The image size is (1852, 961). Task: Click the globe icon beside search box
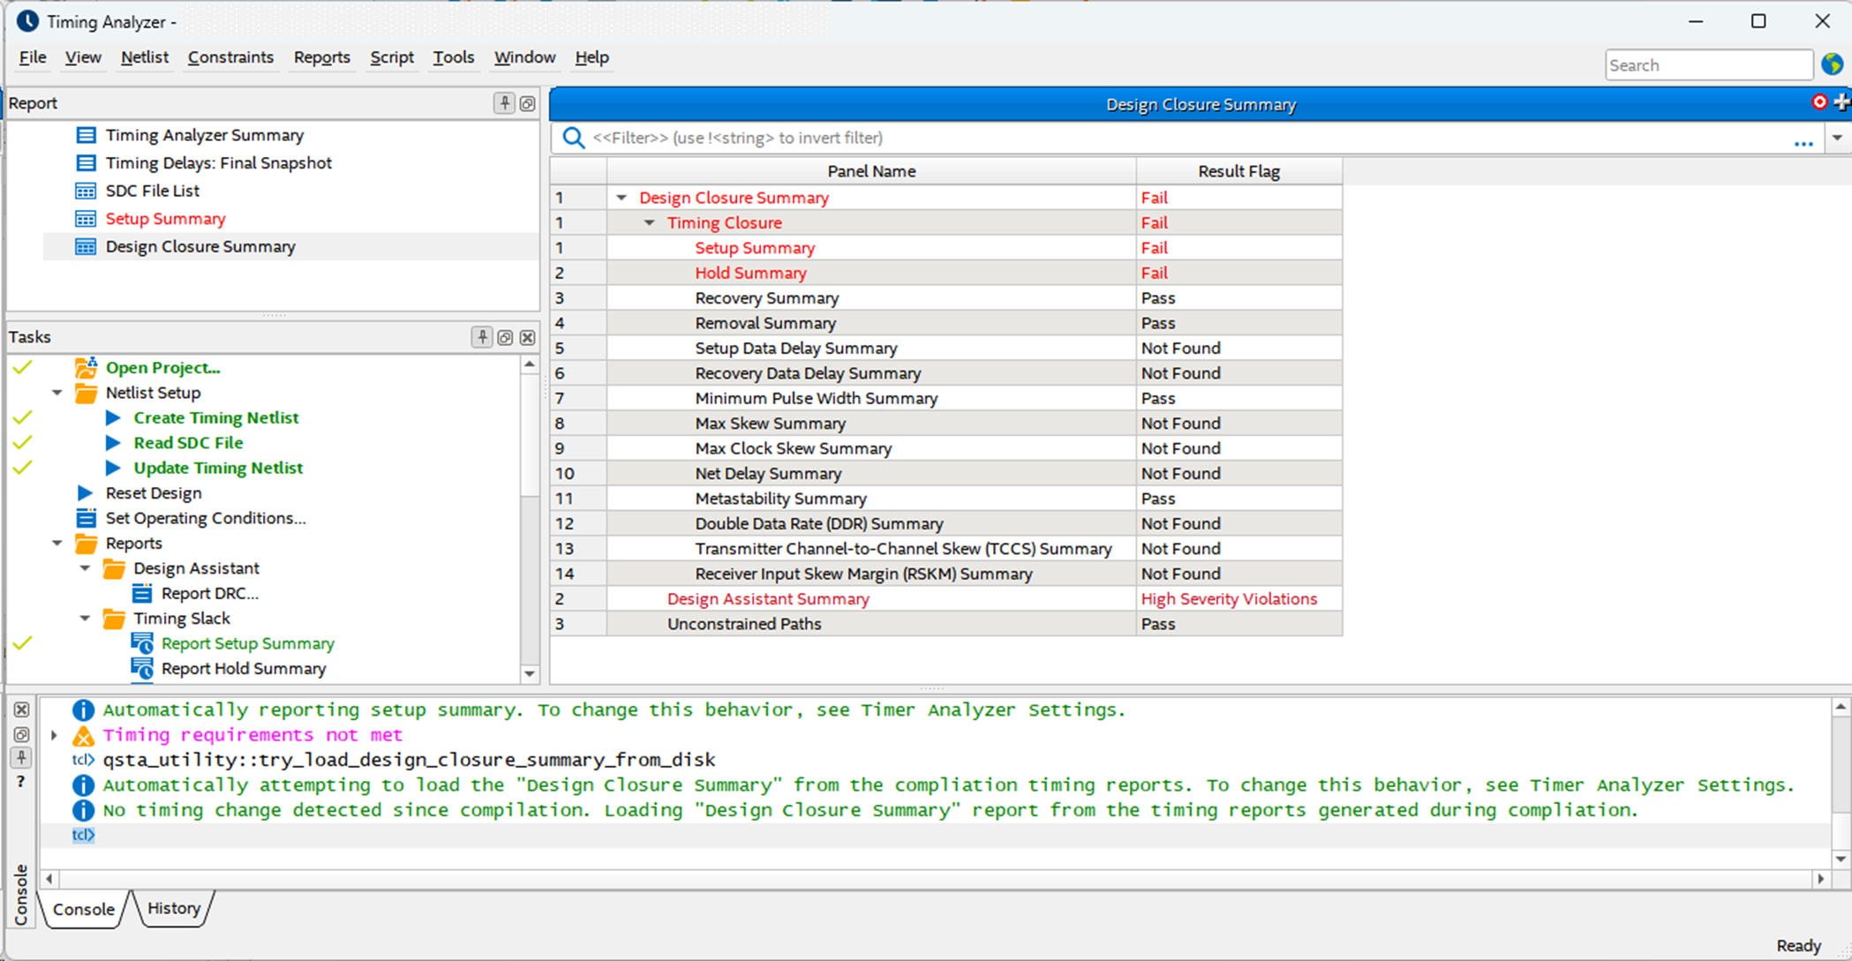[1832, 64]
